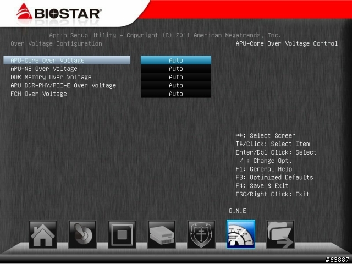Click the +/-: Change Opt. hint
Screen dimensions: 352x264
pos(264,161)
